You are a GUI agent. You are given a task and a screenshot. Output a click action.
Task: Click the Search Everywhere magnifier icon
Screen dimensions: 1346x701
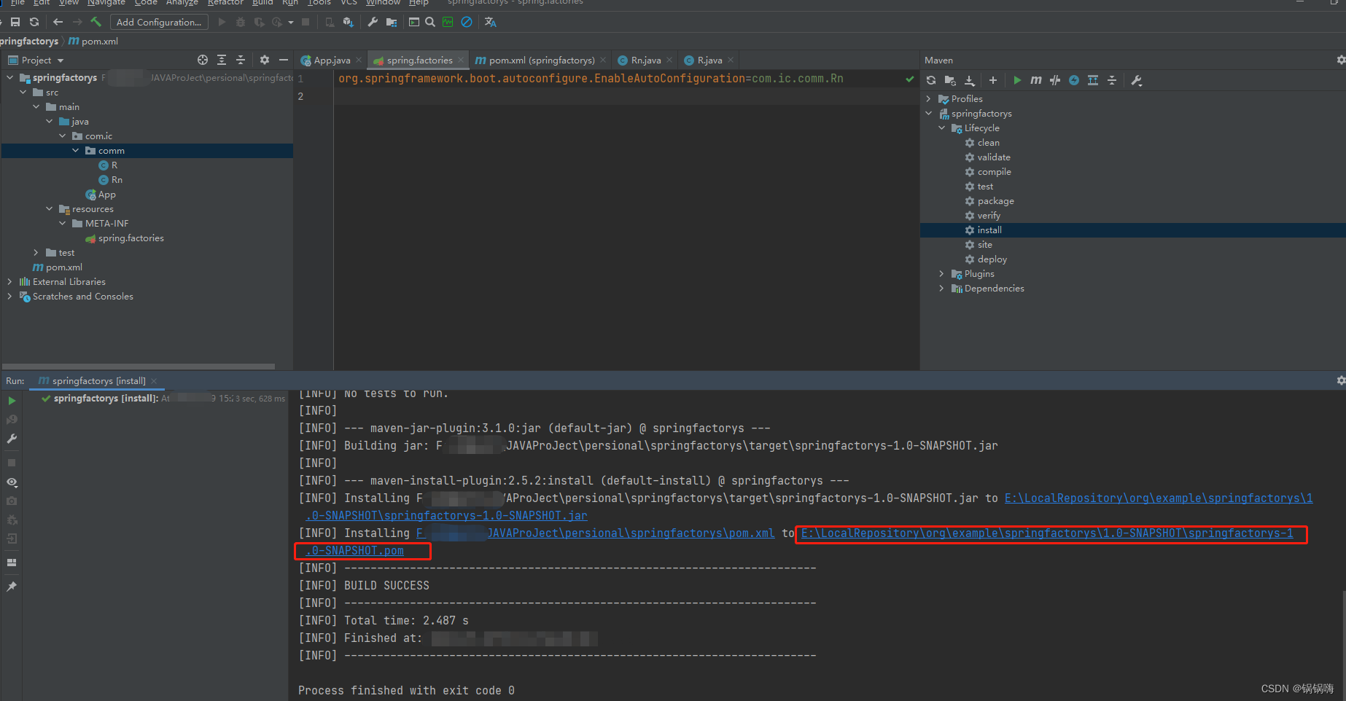[x=430, y=22]
